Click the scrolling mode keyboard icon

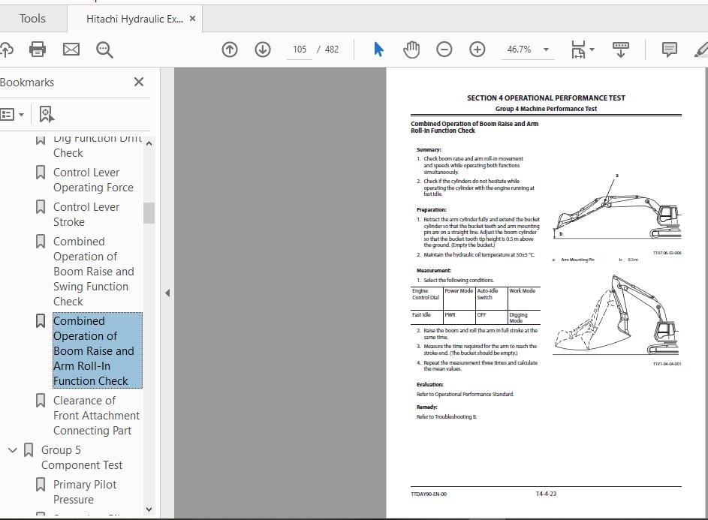click(x=621, y=50)
